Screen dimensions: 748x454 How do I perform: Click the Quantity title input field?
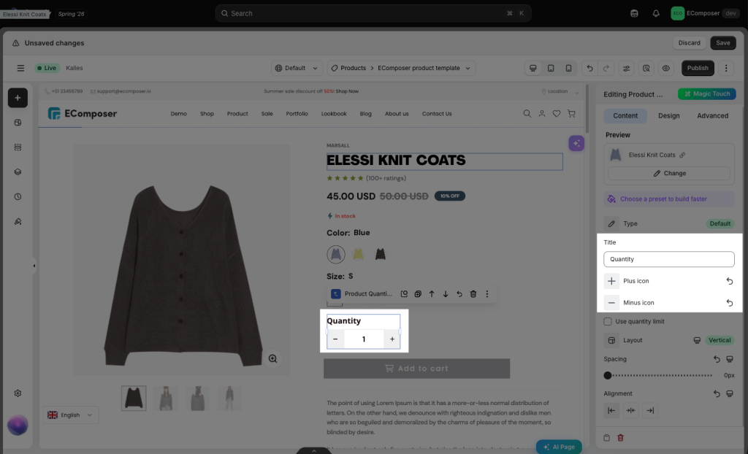pos(669,259)
